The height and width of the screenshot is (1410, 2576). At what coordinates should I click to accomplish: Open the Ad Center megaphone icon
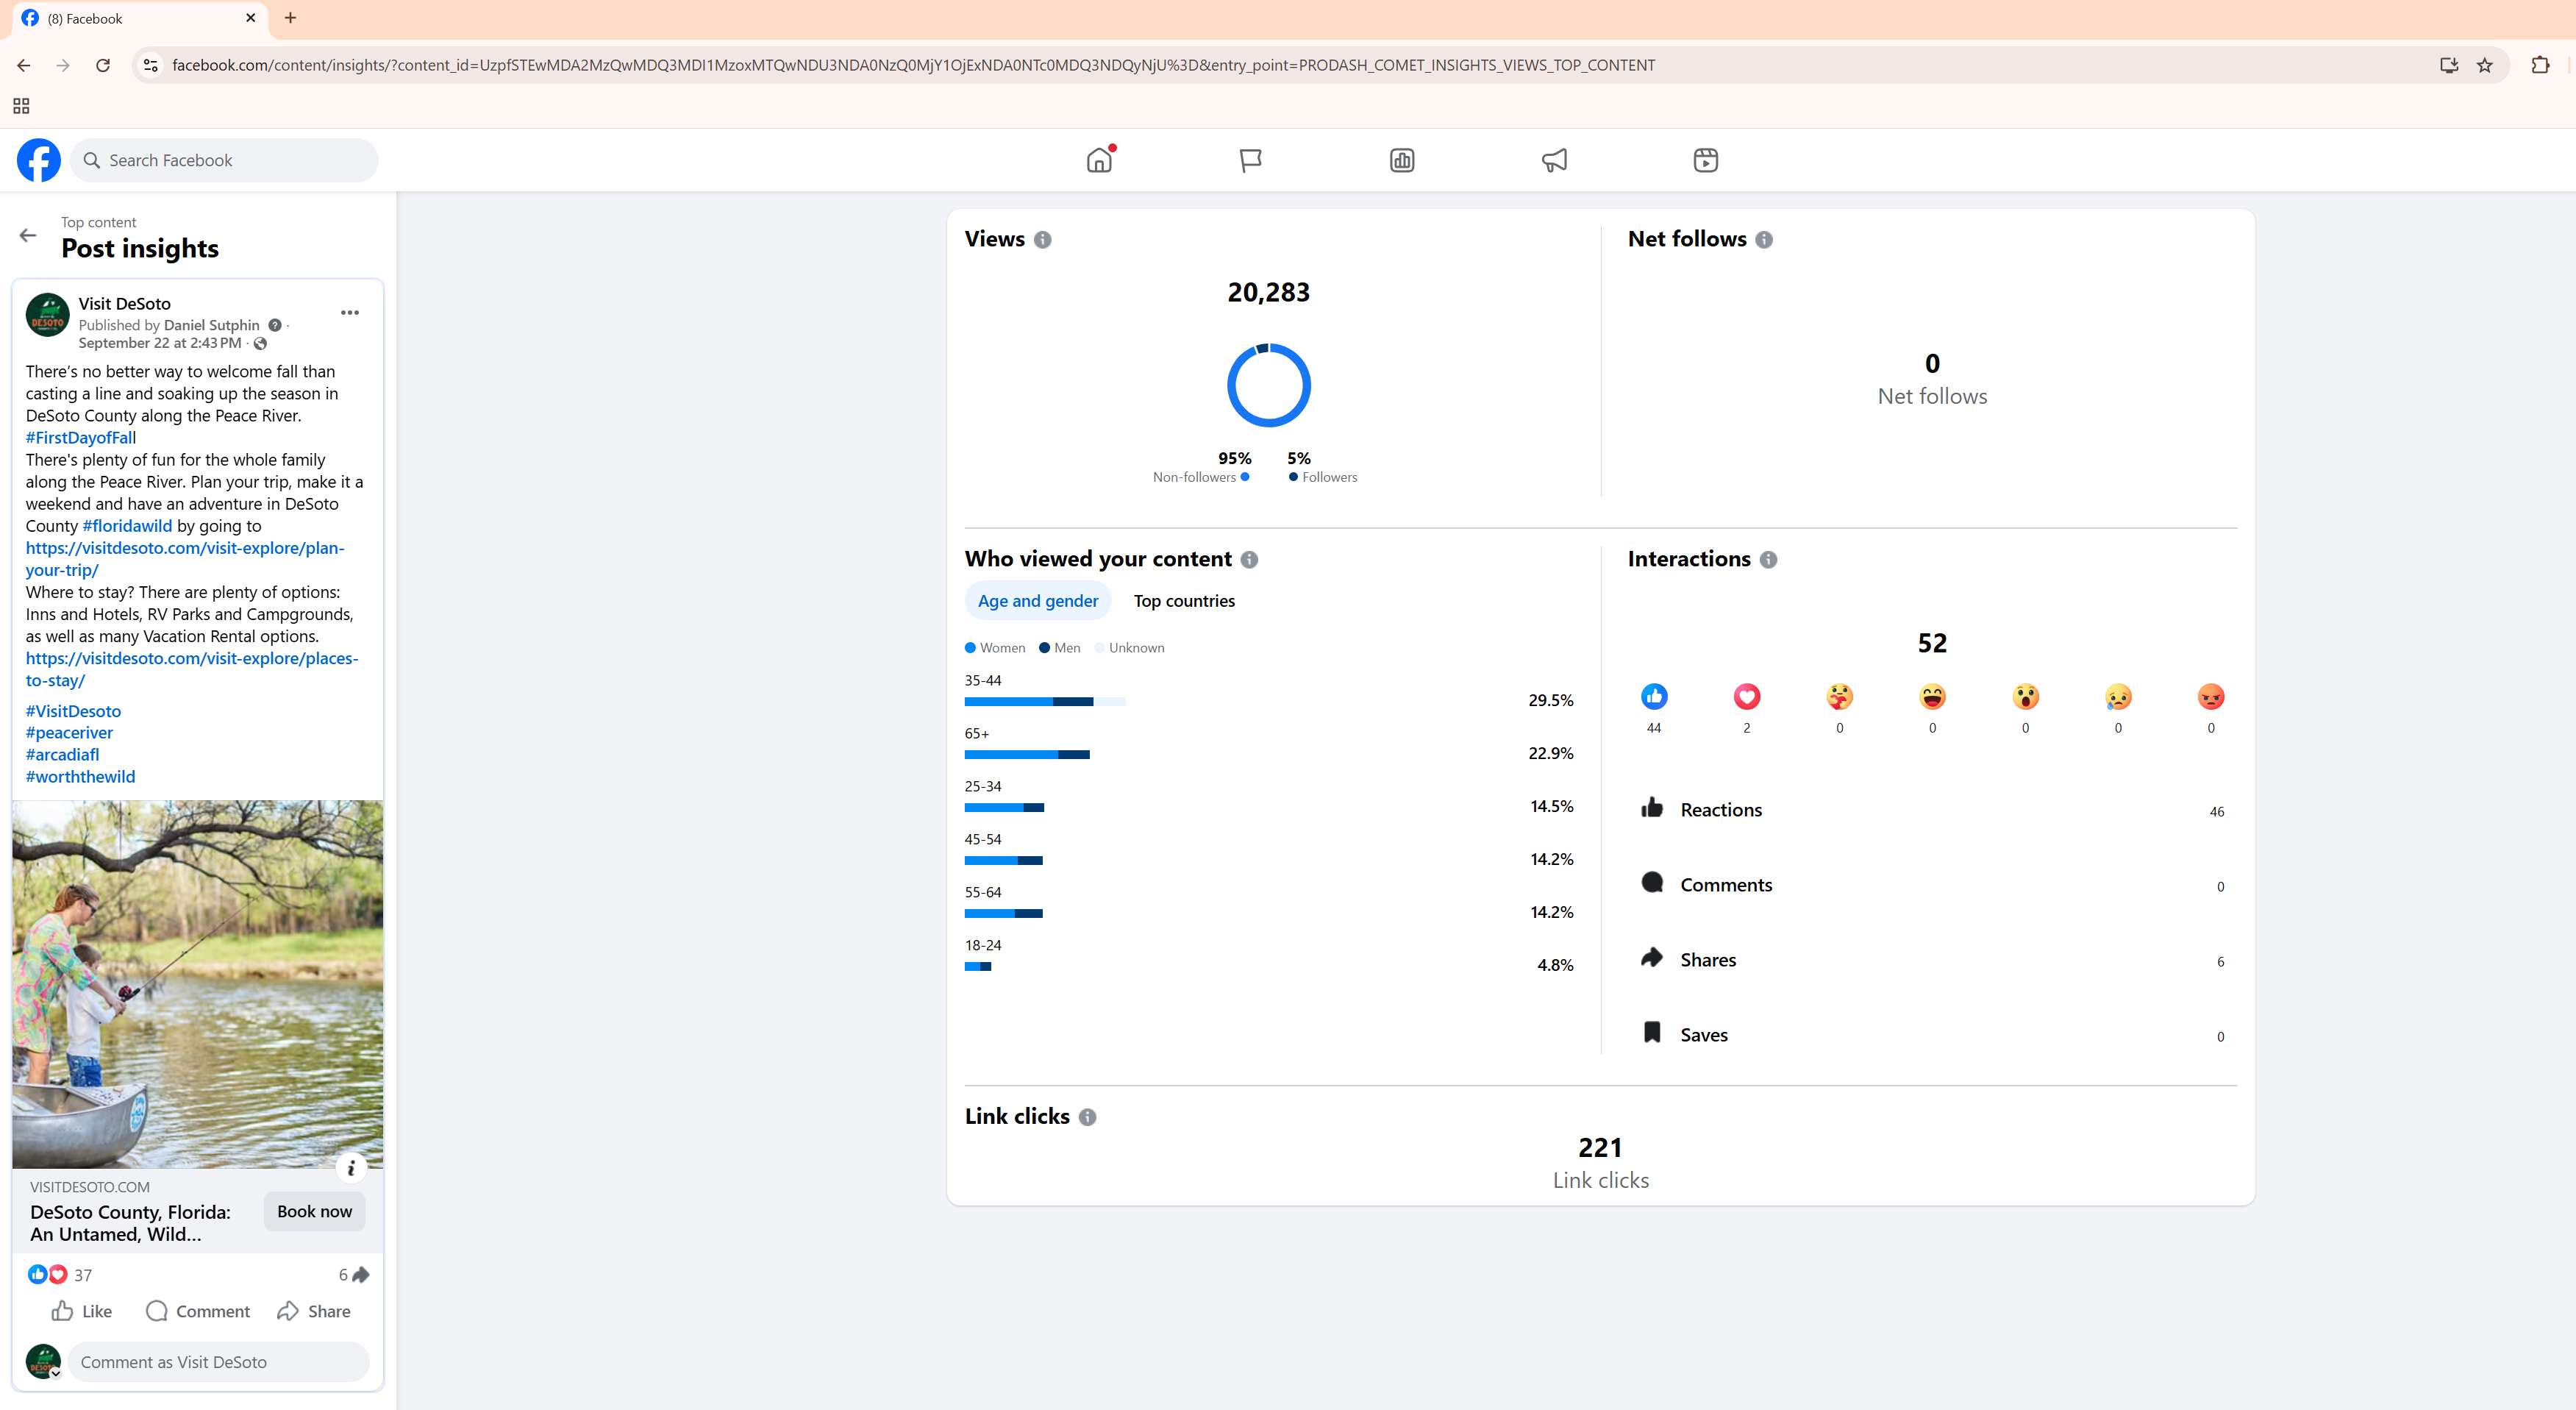(1554, 160)
